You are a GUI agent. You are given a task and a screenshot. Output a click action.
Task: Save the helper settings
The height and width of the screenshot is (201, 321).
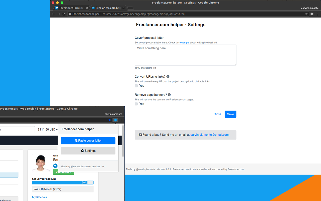(230, 114)
